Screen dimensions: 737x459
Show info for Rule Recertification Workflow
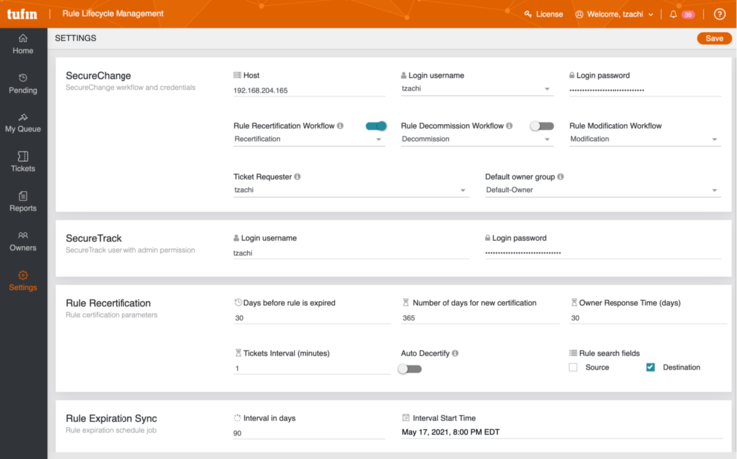click(x=340, y=125)
